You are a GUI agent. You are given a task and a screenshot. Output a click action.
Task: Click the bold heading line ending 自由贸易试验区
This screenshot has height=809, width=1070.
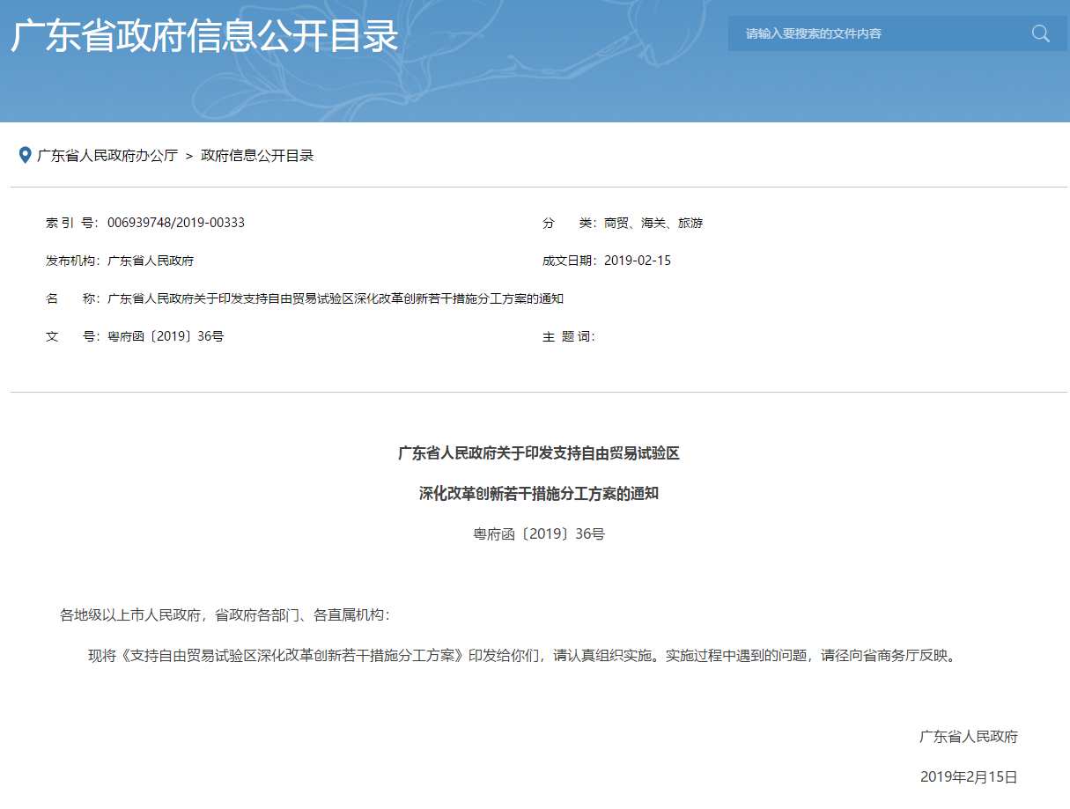[x=538, y=453]
